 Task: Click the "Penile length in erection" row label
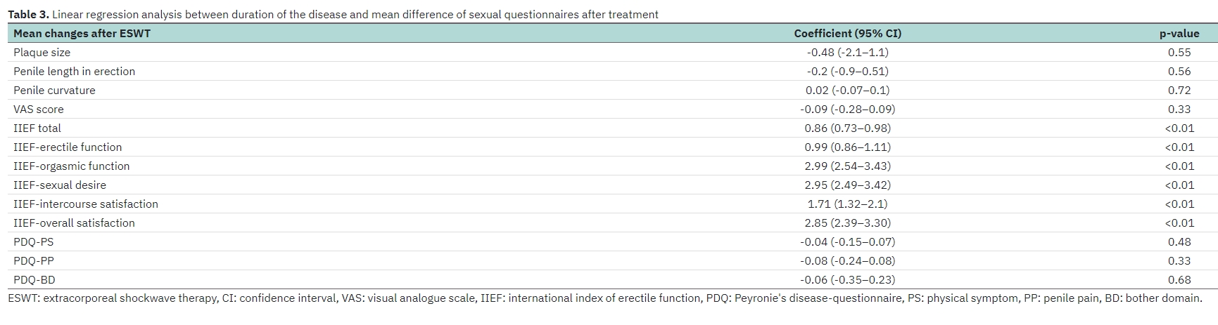[x=74, y=72]
